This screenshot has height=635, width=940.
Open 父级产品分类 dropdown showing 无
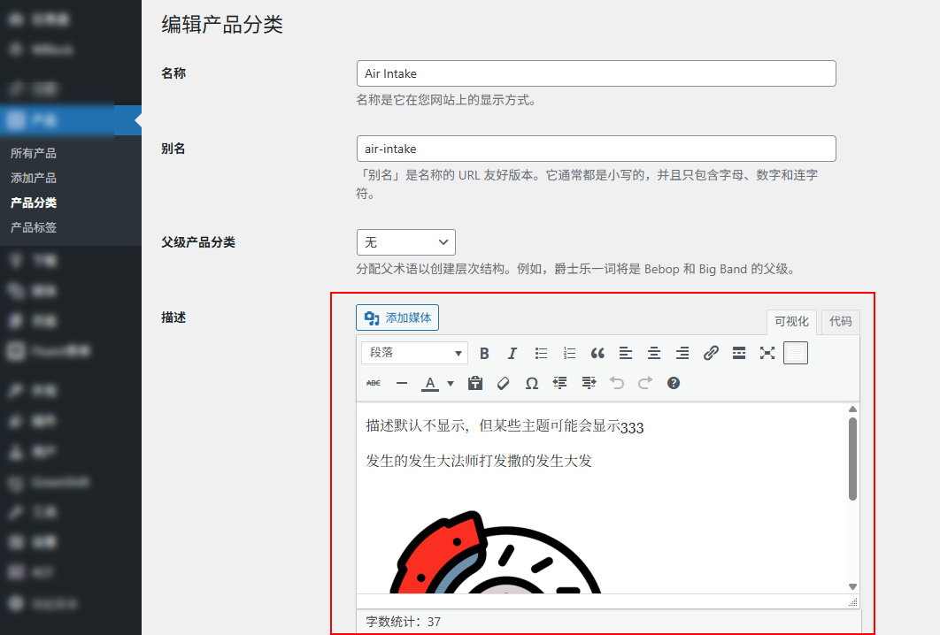tap(406, 242)
